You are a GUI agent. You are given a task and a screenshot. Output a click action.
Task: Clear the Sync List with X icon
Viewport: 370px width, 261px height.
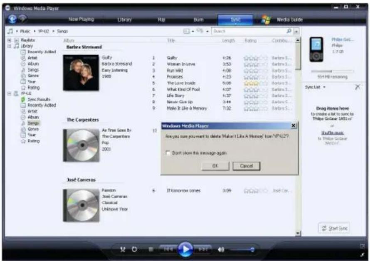point(358,87)
